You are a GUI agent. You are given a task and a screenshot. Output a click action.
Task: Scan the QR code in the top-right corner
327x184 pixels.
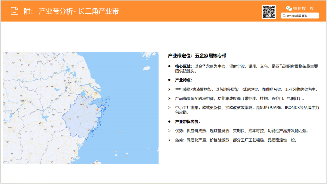point(269,11)
